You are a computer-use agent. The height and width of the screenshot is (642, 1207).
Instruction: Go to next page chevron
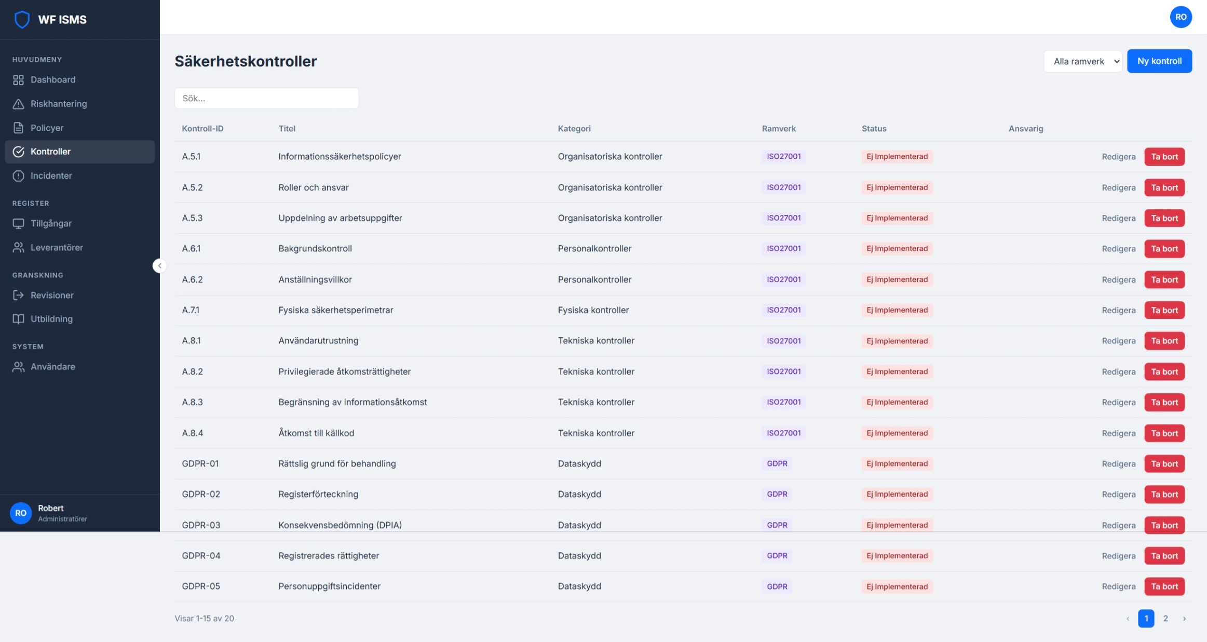tap(1184, 618)
